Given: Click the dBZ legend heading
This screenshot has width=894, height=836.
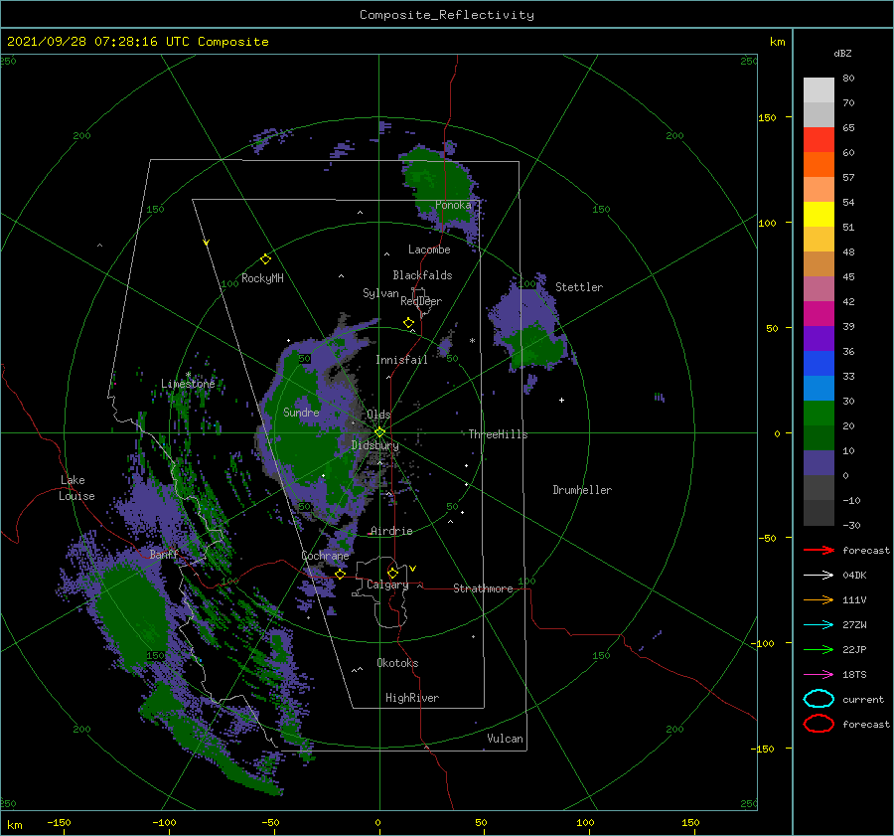Looking at the screenshot, I should [842, 53].
